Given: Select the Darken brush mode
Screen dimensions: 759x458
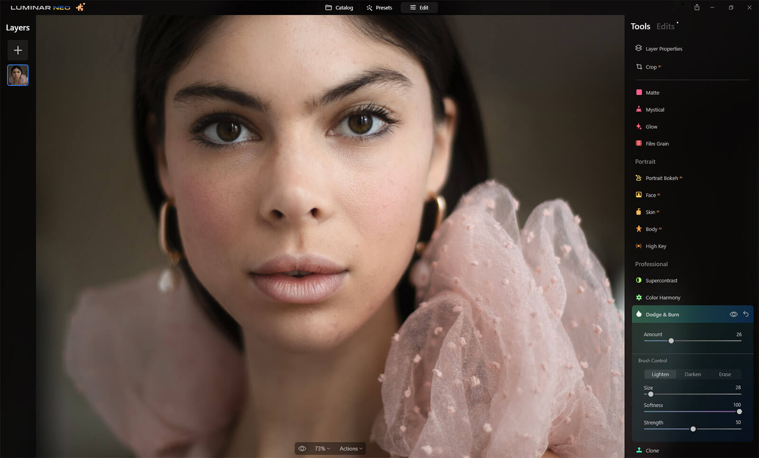Looking at the screenshot, I should point(693,375).
